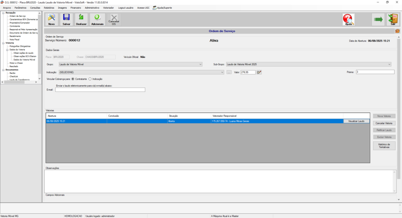Click the E-mail input field
This screenshot has height=218, width=402.
click(100, 90)
